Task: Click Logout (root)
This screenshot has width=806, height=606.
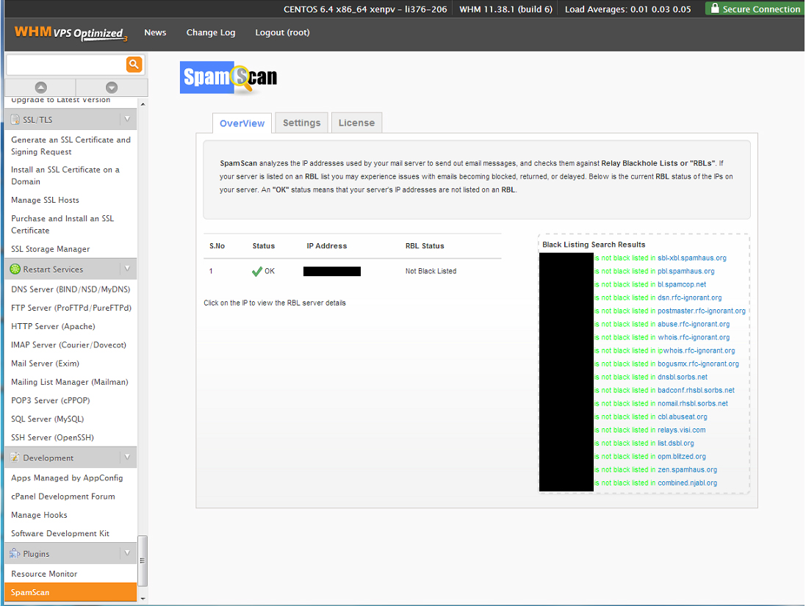Action: (x=282, y=32)
